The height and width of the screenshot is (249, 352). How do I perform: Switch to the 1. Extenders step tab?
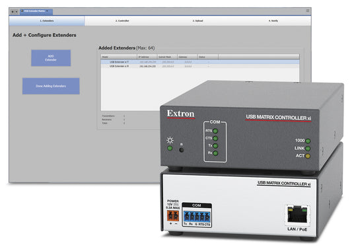click(47, 21)
